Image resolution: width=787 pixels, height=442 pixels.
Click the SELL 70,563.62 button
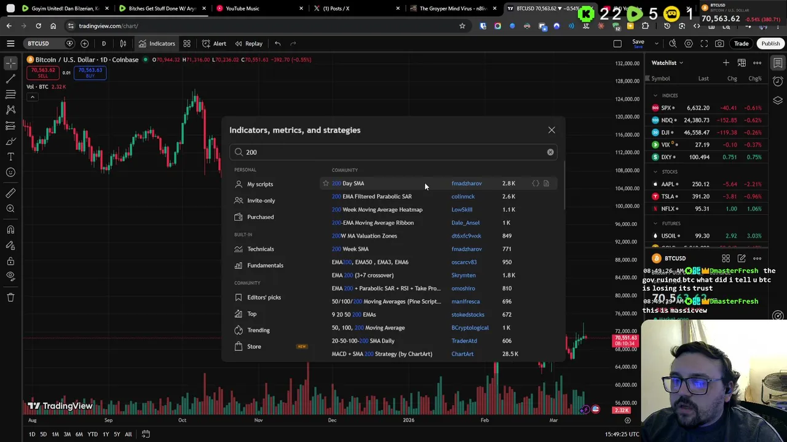(43, 72)
